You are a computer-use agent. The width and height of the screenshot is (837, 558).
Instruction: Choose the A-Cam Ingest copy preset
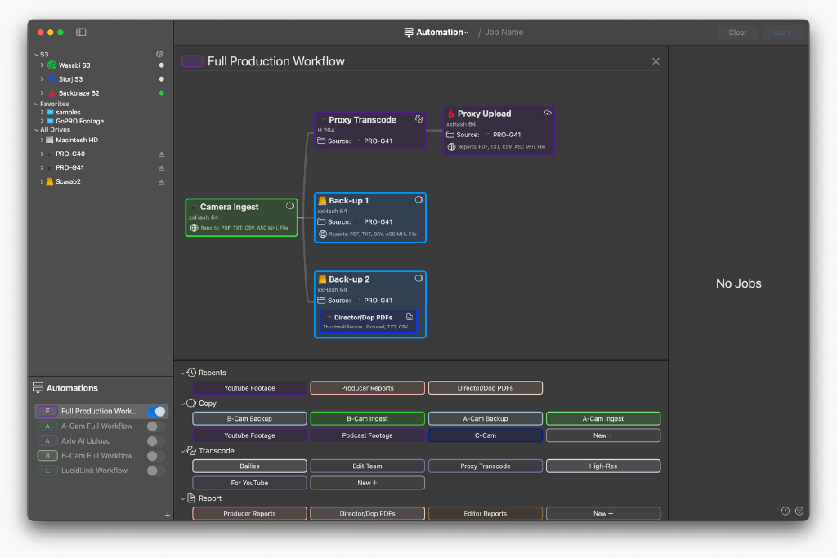[x=602, y=419]
